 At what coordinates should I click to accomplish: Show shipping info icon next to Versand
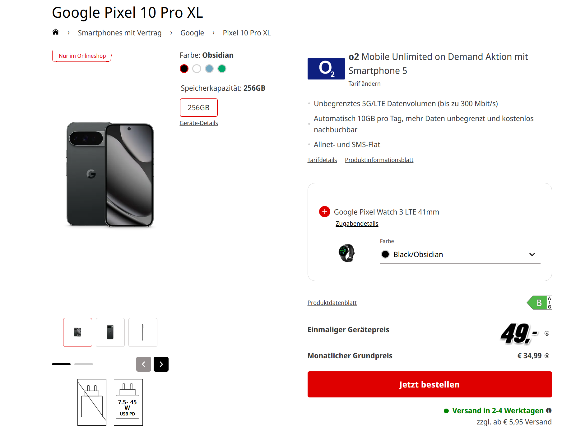pyautogui.click(x=549, y=410)
